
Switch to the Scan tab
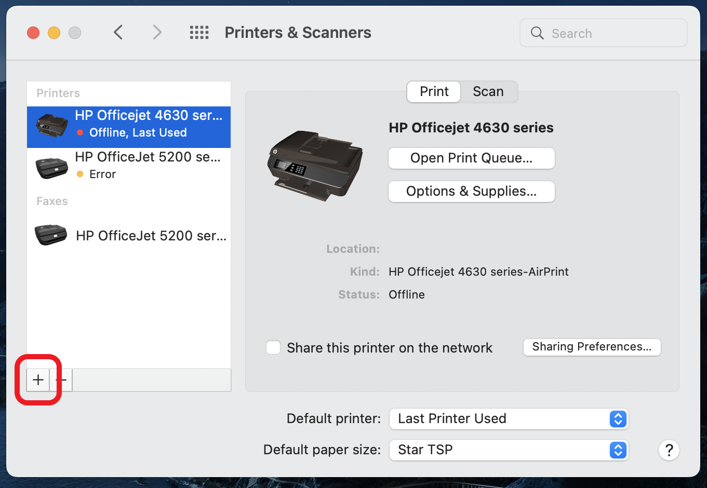488,92
